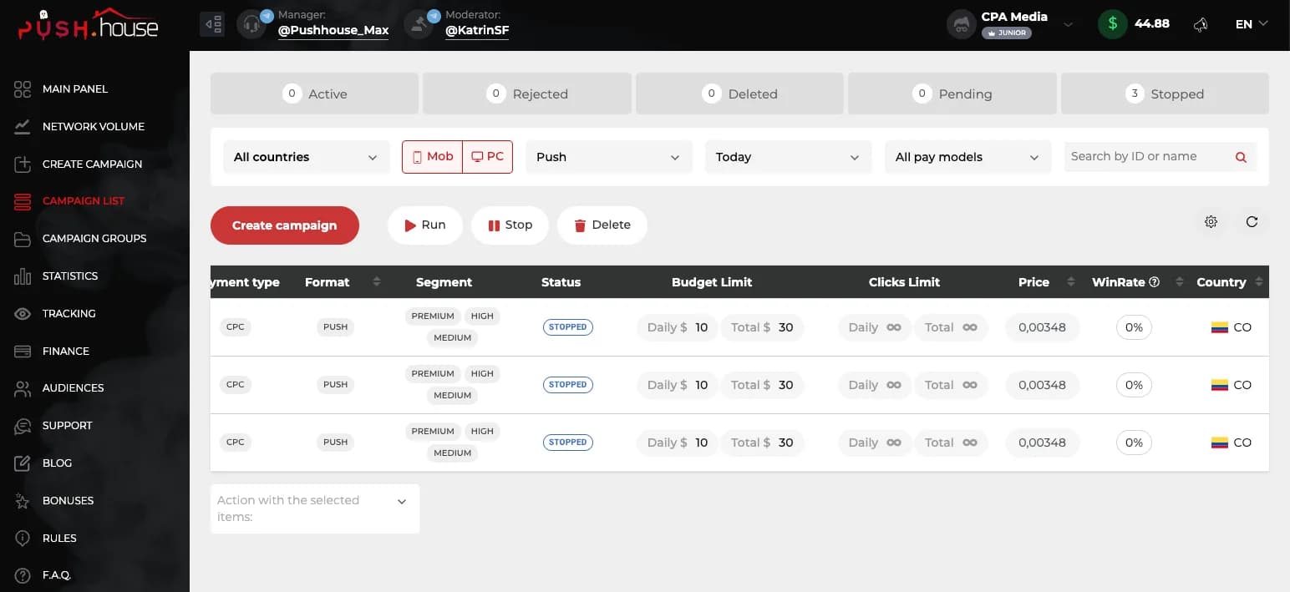Click the Stop button

(510, 225)
